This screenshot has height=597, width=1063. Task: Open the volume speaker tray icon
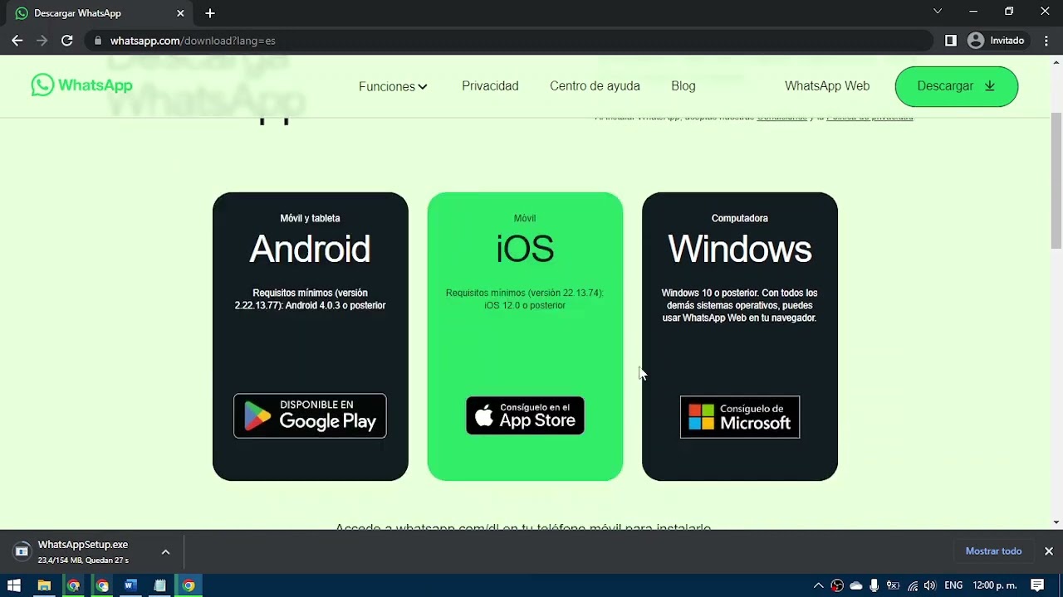coord(929,585)
